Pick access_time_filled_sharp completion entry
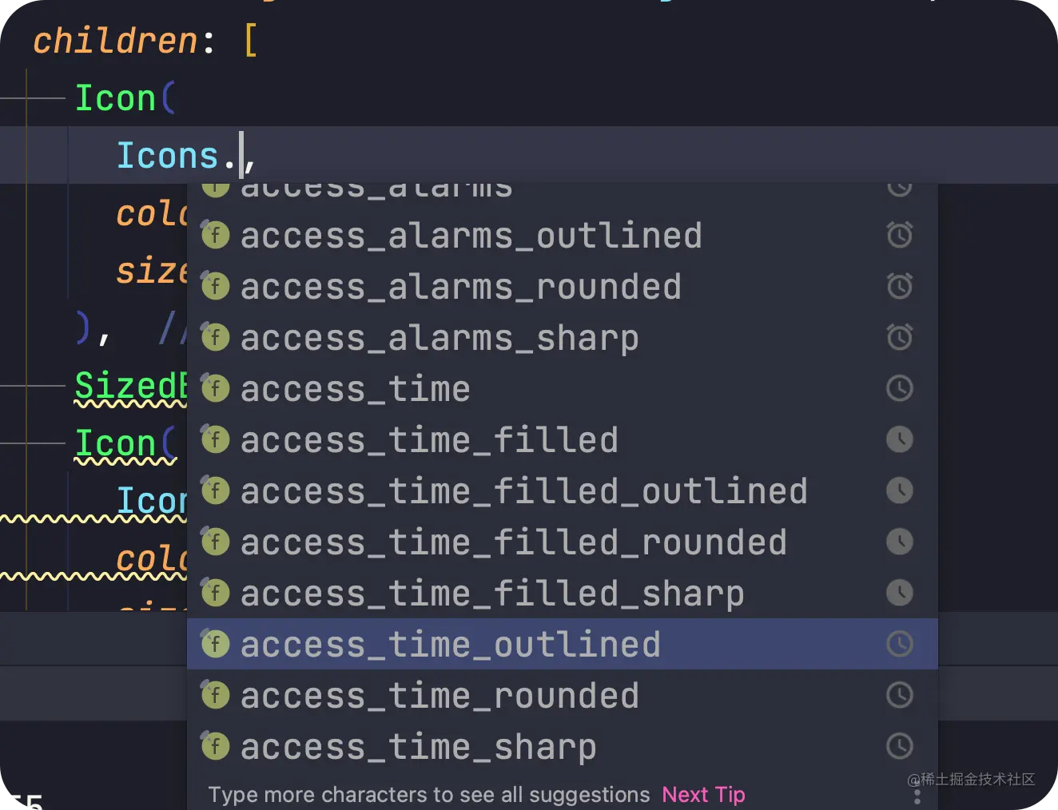 (x=563, y=593)
